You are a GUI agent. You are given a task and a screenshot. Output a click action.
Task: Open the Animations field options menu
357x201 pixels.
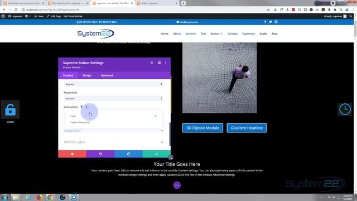click(x=87, y=107)
